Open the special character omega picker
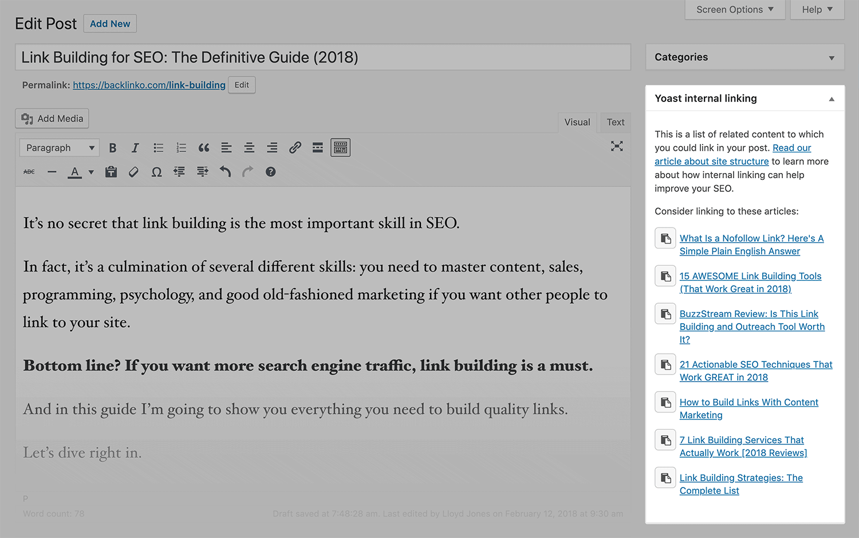 156,172
